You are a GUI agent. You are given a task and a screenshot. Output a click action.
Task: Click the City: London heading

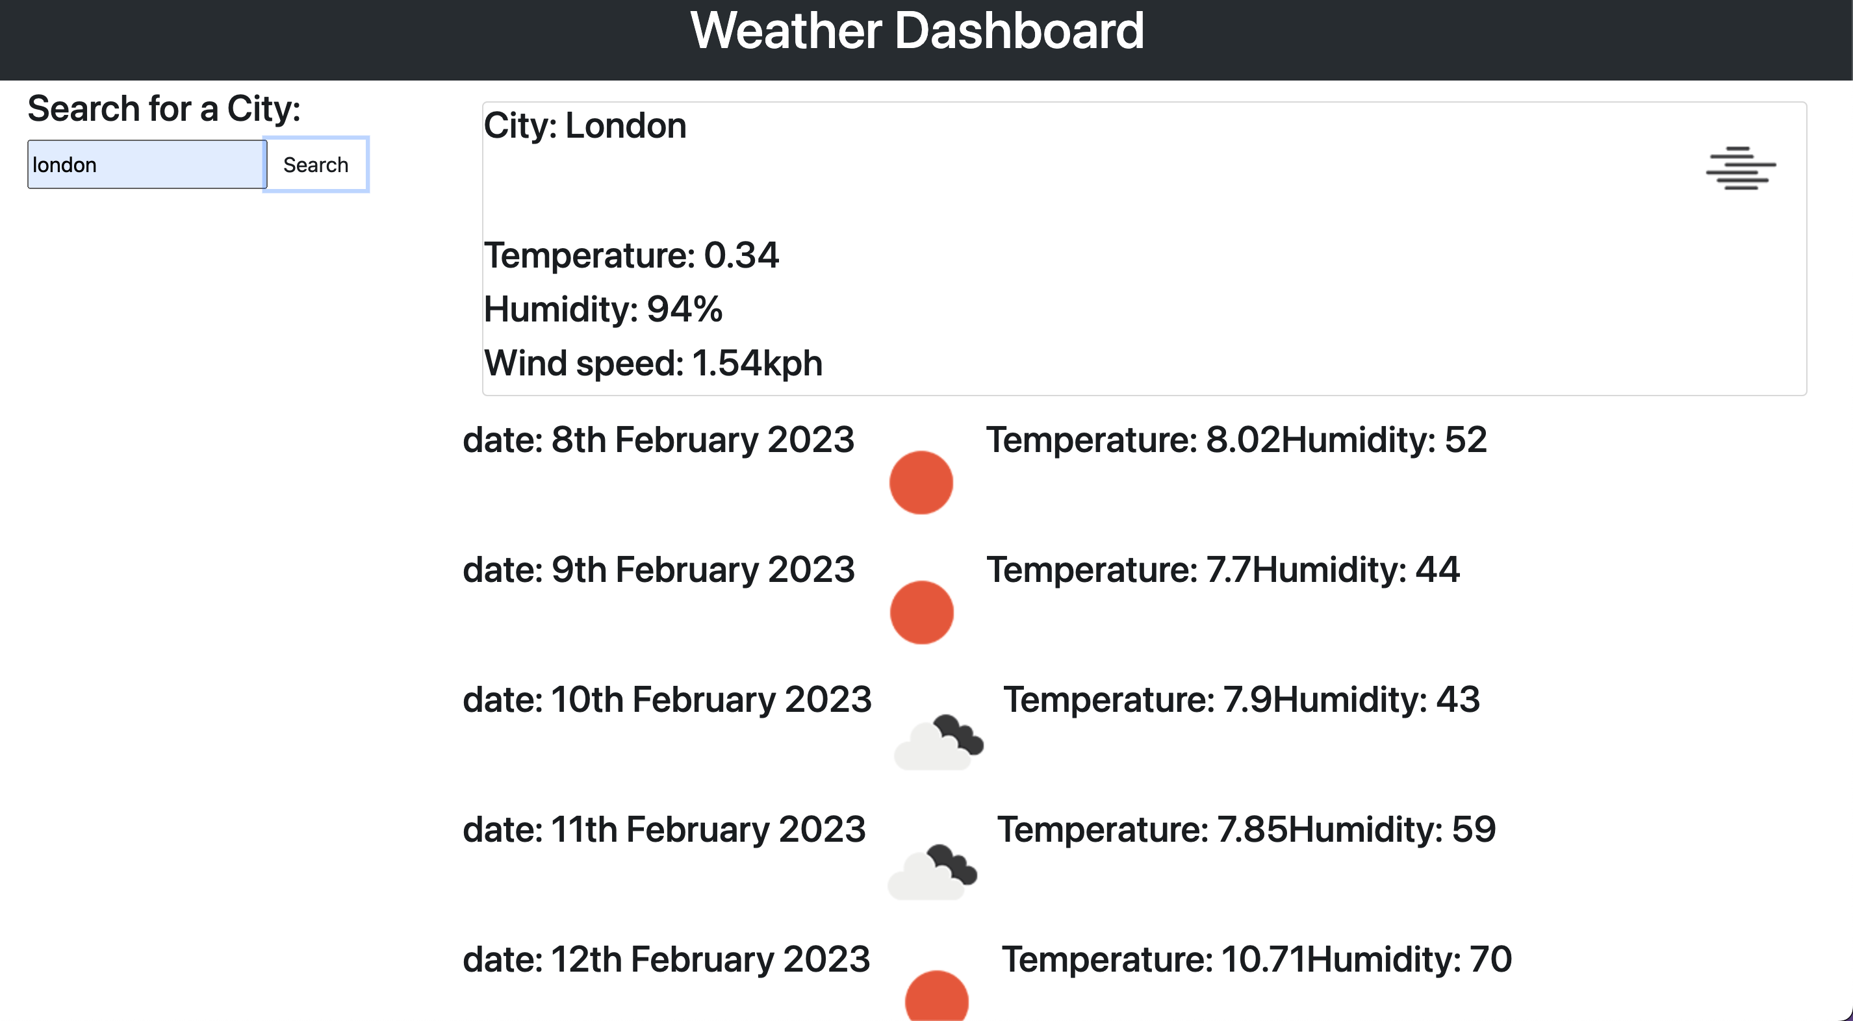[584, 126]
